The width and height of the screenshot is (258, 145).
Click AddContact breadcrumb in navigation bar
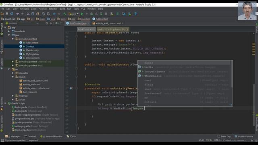pos(100,19)
